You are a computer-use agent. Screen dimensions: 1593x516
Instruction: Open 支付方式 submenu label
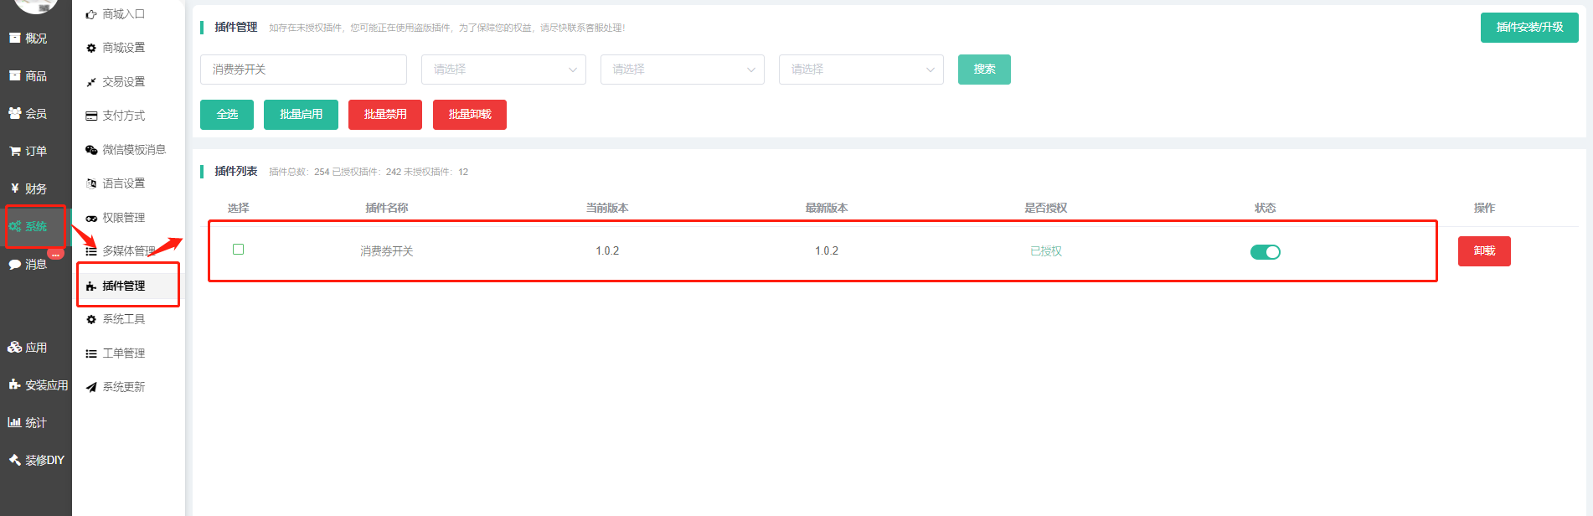pos(123,116)
